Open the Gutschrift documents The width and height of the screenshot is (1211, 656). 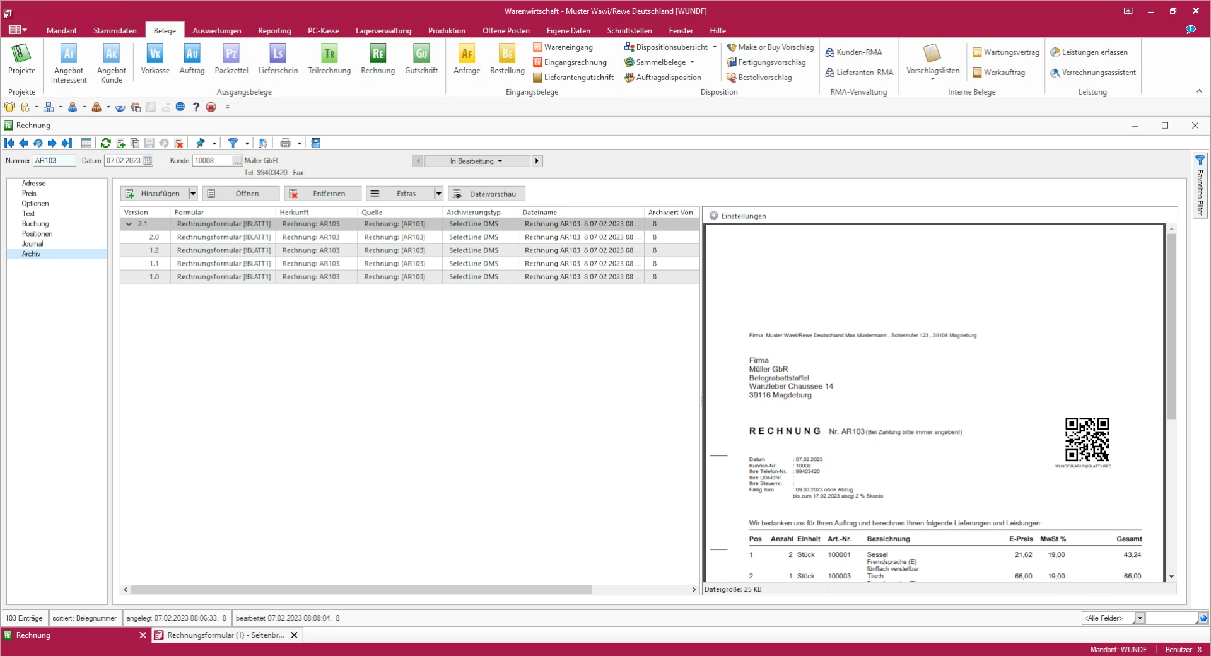(421, 59)
